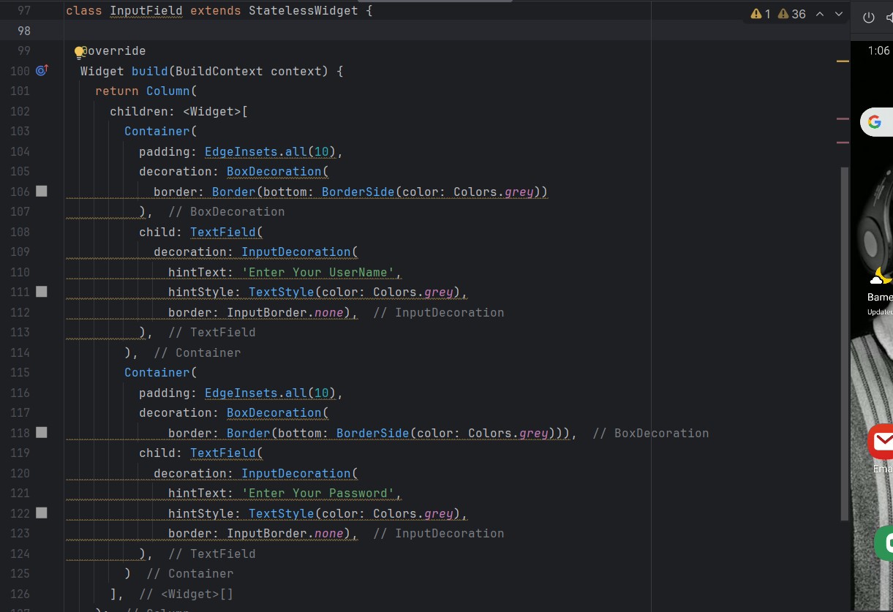Image resolution: width=893 pixels, height=612 pixels.
Task: Click Container on line 103
Action: point(157,132)
